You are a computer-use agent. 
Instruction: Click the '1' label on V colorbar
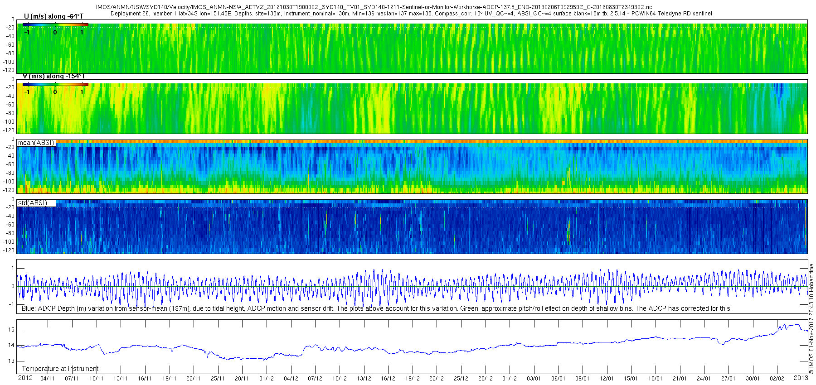pyautogui.click(x=82, y=92)
